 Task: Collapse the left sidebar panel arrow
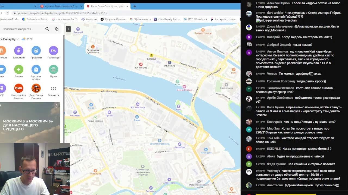68,29
